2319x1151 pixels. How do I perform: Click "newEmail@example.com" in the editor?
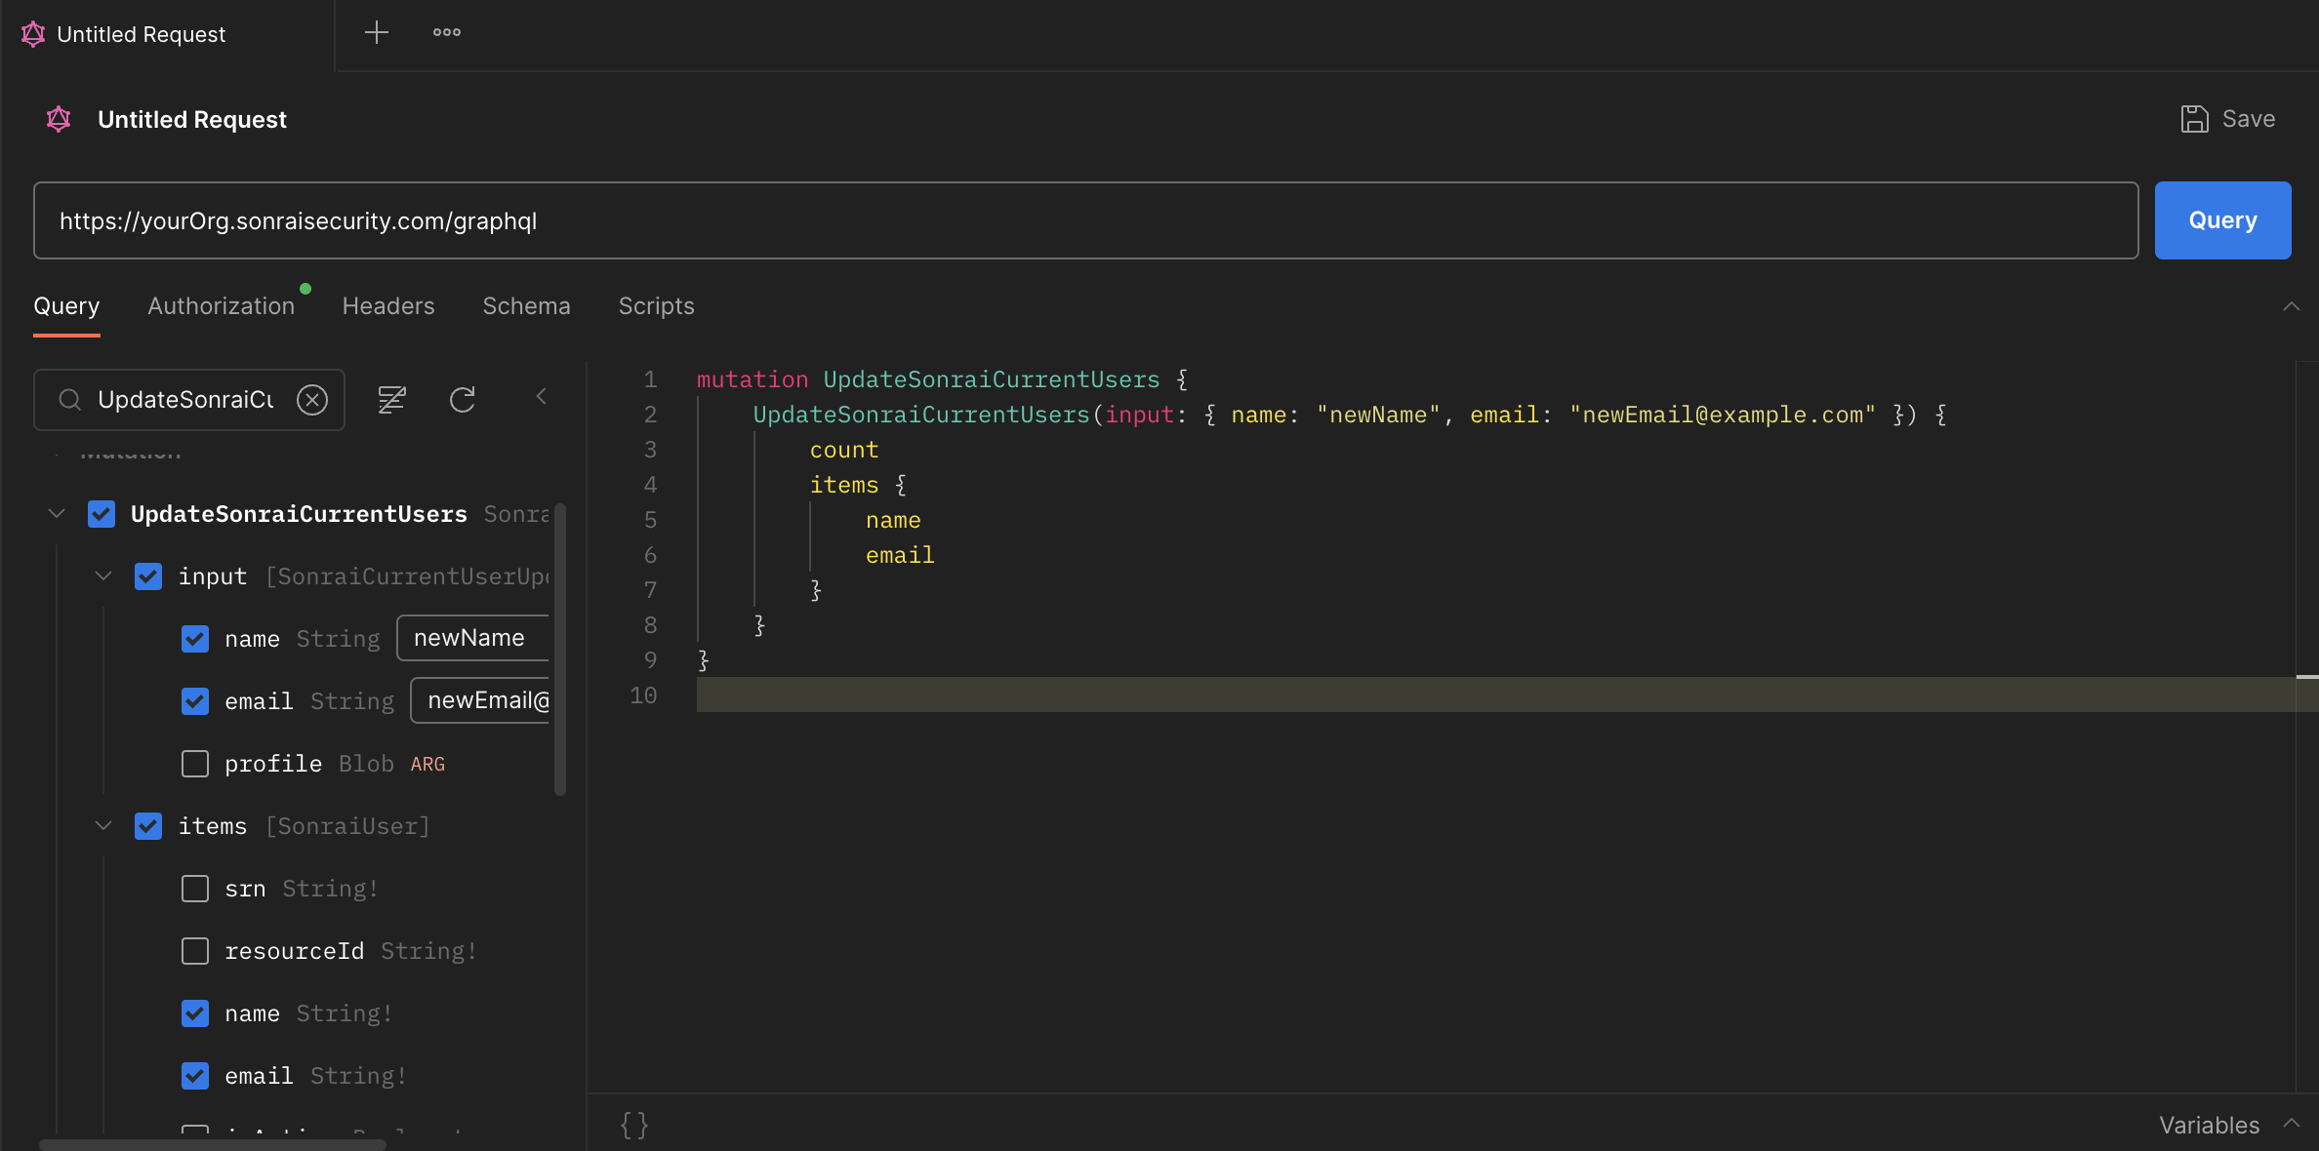click(x=1722, y=415)
